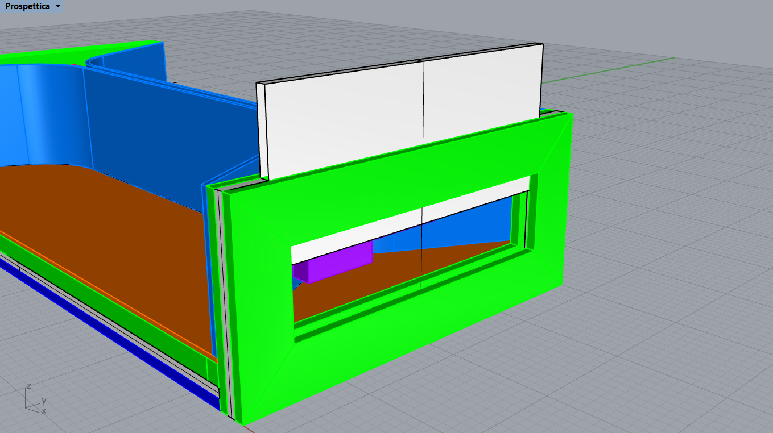Click the XYZ world axes icon
Viewport: 773px width, 433px height.
point(36,398)
